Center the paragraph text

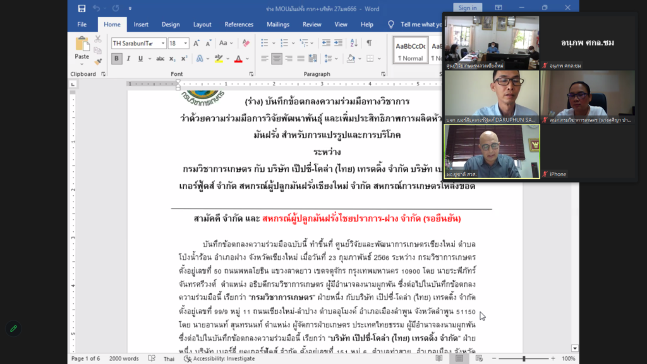point(277,59)
